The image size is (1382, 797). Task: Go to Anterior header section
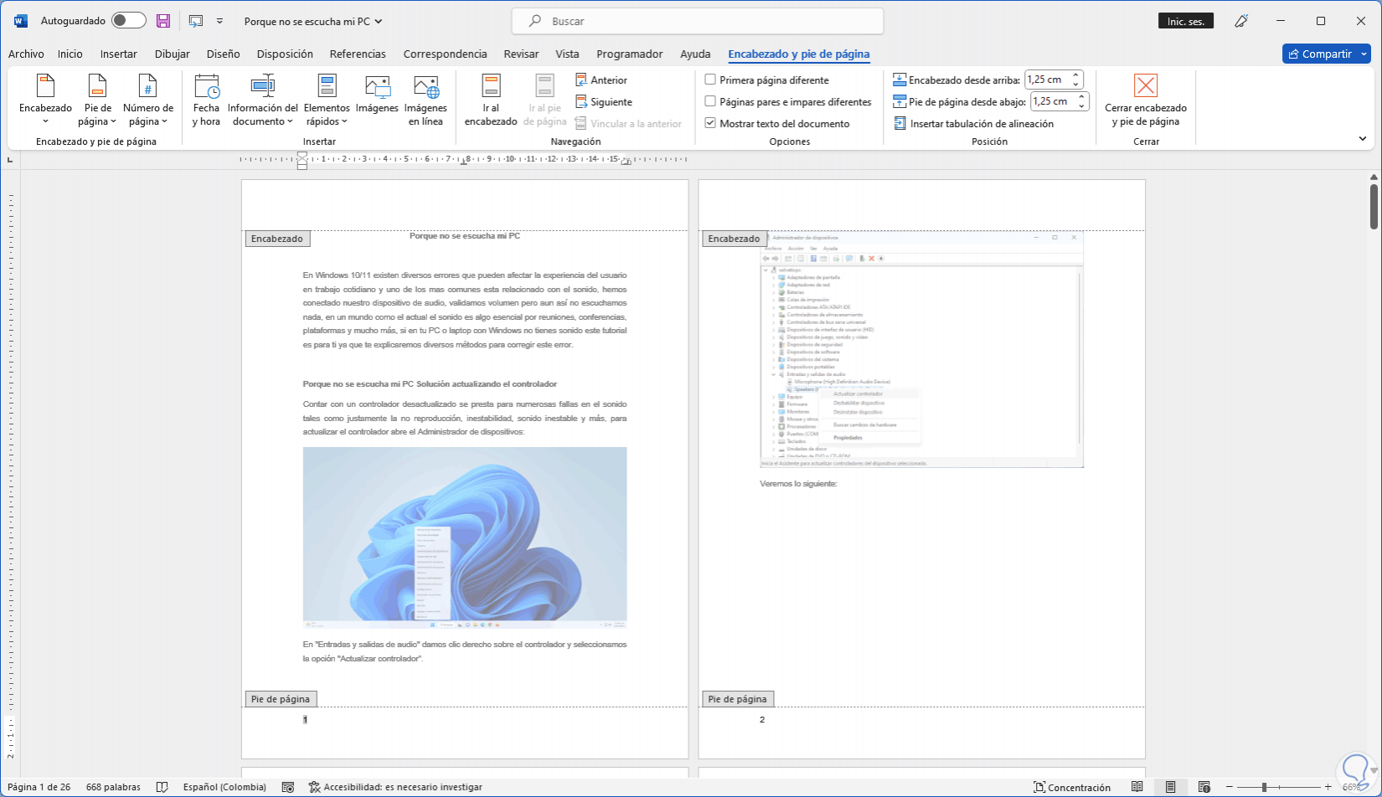(601, 80)
